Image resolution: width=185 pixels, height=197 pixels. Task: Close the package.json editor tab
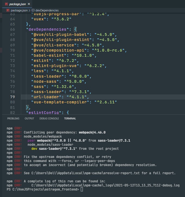[x=29, y=4]
